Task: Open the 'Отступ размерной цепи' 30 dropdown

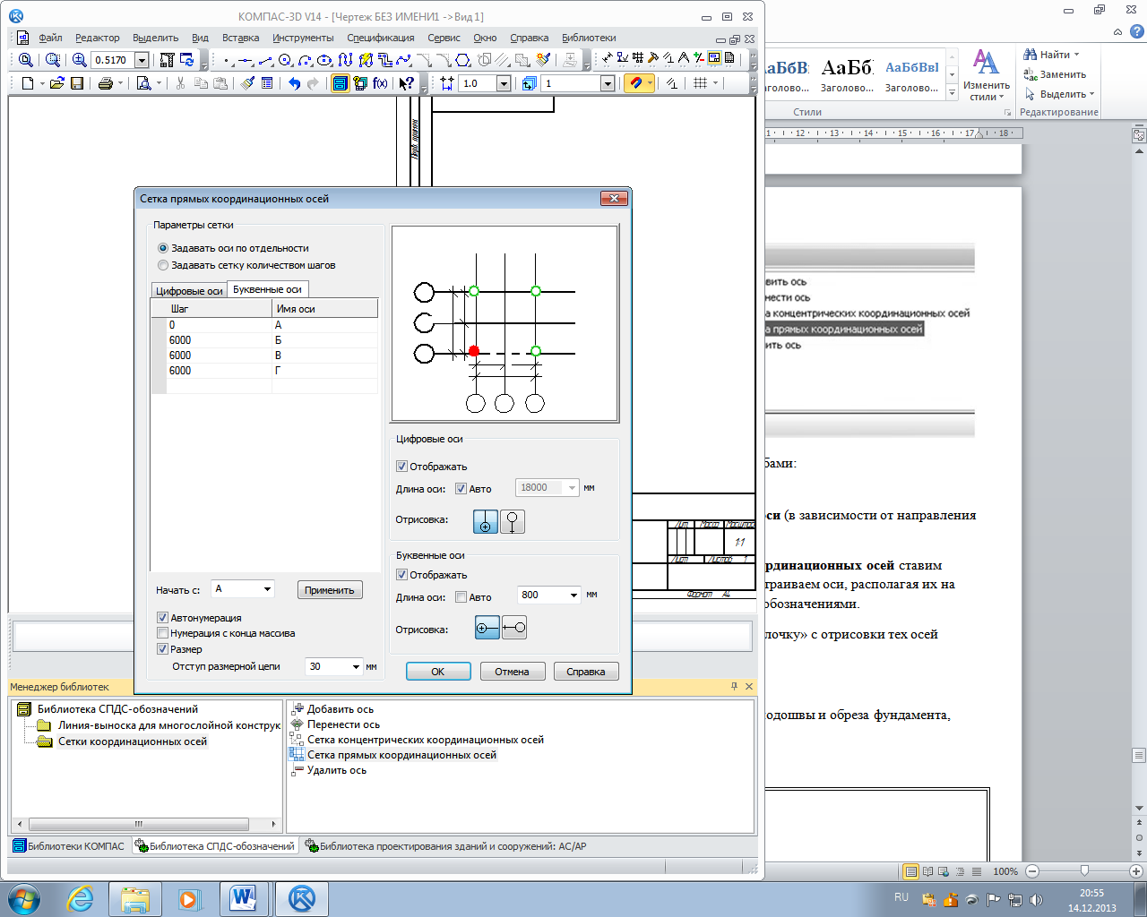Action: click(x=356, y=666)
